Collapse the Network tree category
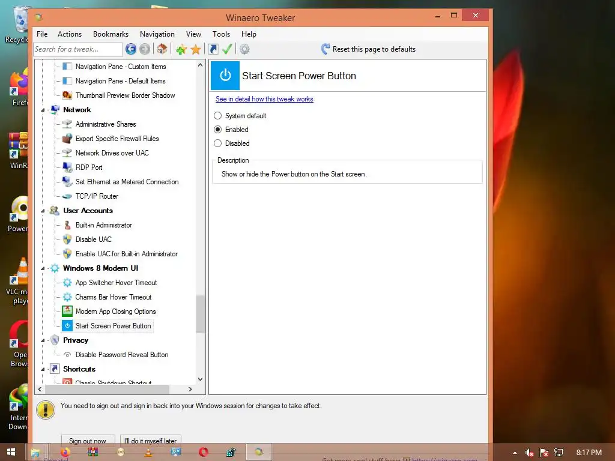The height and width of the screenshot is (461, 615). (43, 110)
